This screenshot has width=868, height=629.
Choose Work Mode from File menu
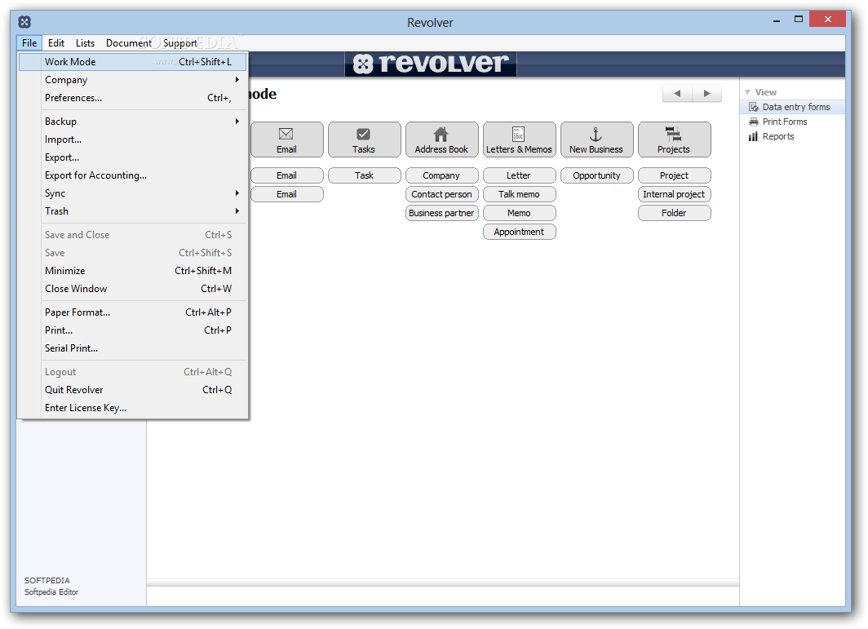[132, 62]
